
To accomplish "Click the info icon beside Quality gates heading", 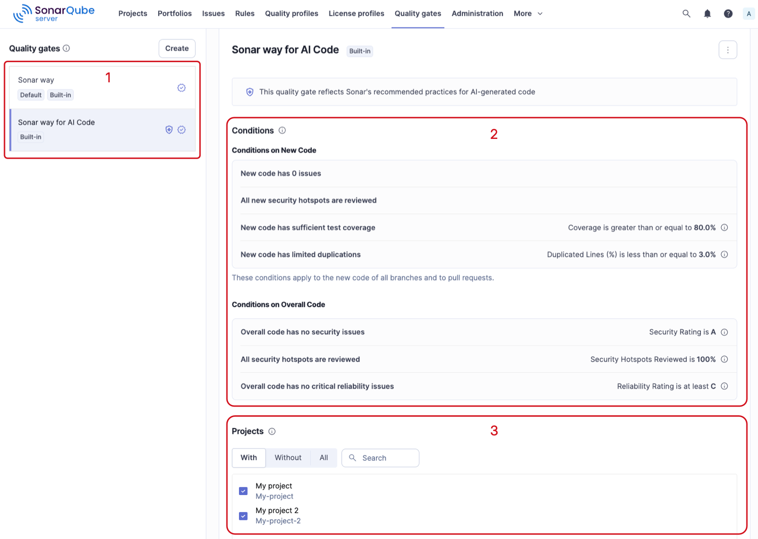I will [x=66, y=48].
